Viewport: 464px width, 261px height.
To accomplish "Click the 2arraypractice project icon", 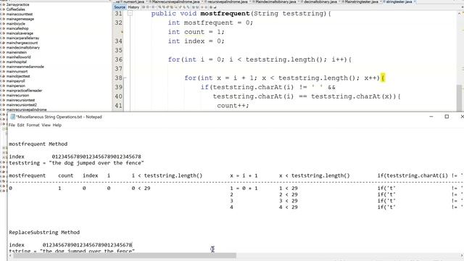I will pos(4,5).
